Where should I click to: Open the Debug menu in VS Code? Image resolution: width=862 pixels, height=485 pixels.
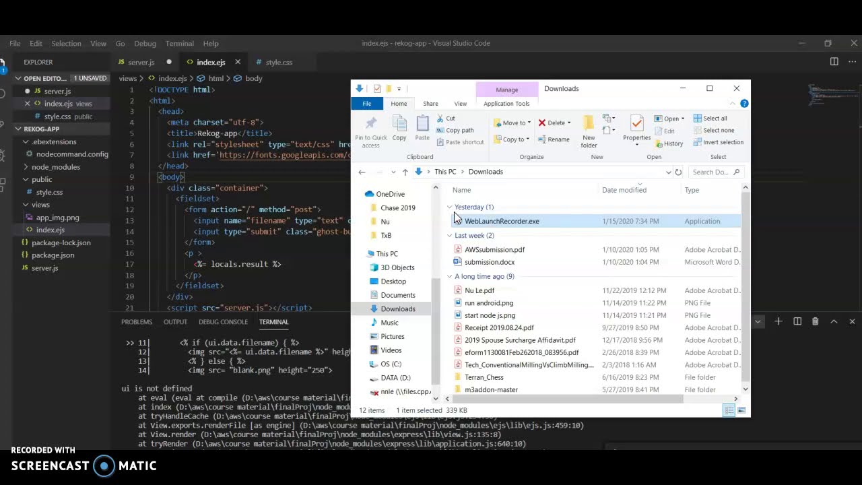145,44
